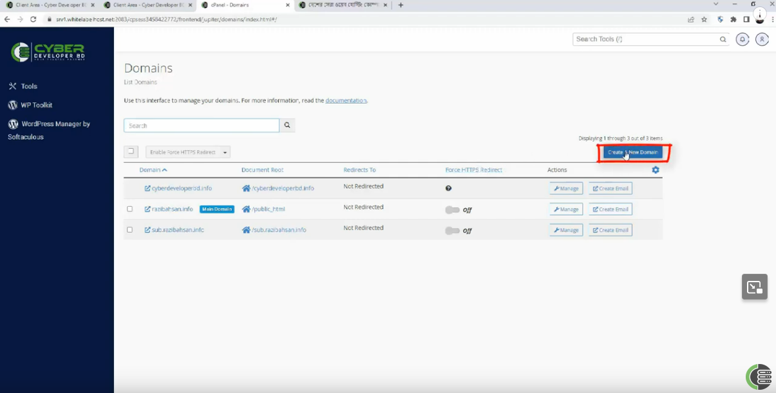Toggle Force HTTPS Redirect for sub.razibahsan.info
The image size is (776, 393).
[452, 231]
